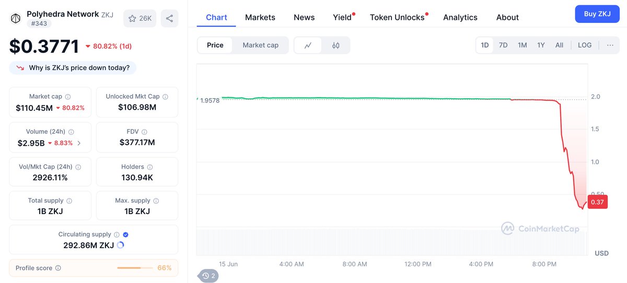
Task: Click 'Why is ZKJ's price down today?'
Action: tap(73, 68)
